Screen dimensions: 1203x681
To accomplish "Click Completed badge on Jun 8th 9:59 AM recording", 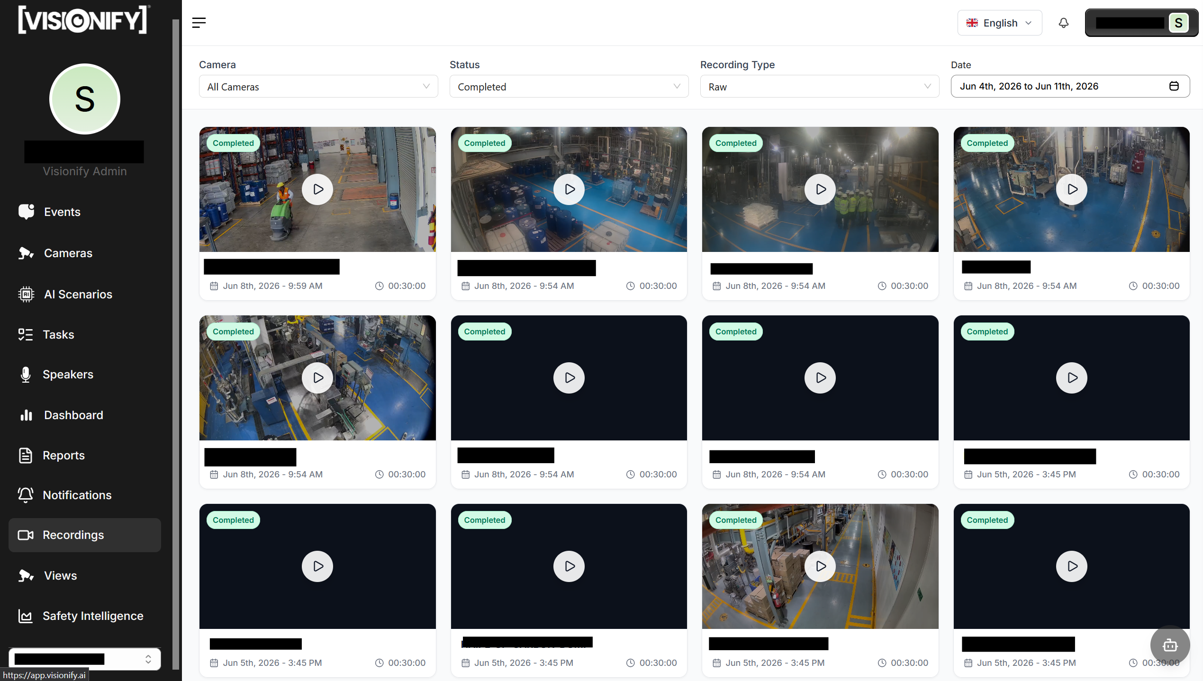I will [x=233, y=143].
